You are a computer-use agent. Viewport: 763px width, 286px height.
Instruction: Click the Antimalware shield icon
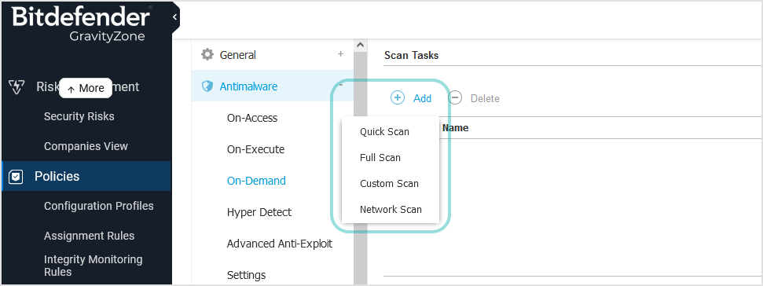click(207, 86)
